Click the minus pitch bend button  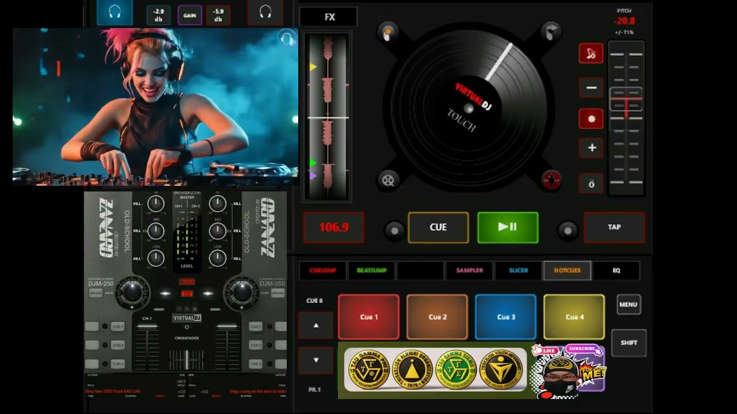(x=591, y=88)
